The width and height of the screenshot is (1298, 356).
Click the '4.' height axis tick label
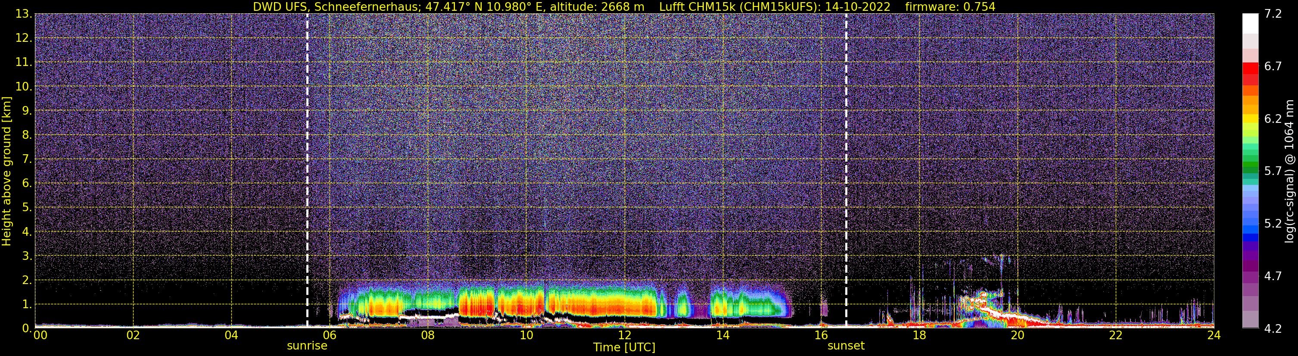(x=27, y=232)
